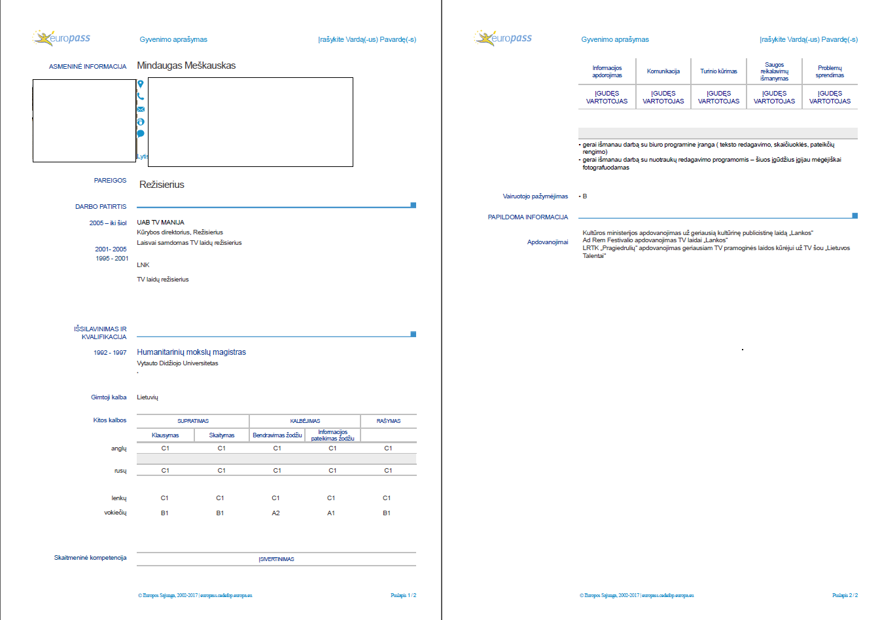Click blue square marker on Išsilavinimas section line

tap(413, 335)
